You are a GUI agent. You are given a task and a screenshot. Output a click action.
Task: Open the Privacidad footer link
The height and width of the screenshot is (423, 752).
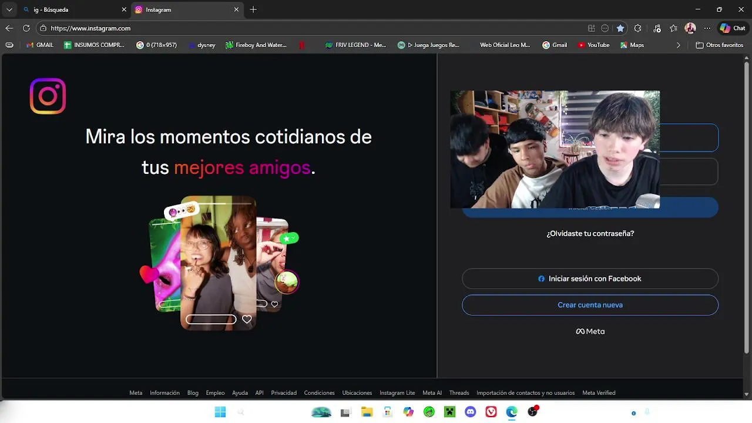pyautogui.click(x=284, y=393)
